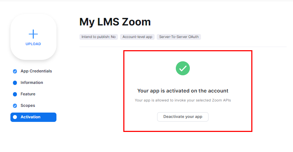Click the green activation checkmark circle
Image resolution: width=293 pixels, height=152 pixels.
(183, 68)
